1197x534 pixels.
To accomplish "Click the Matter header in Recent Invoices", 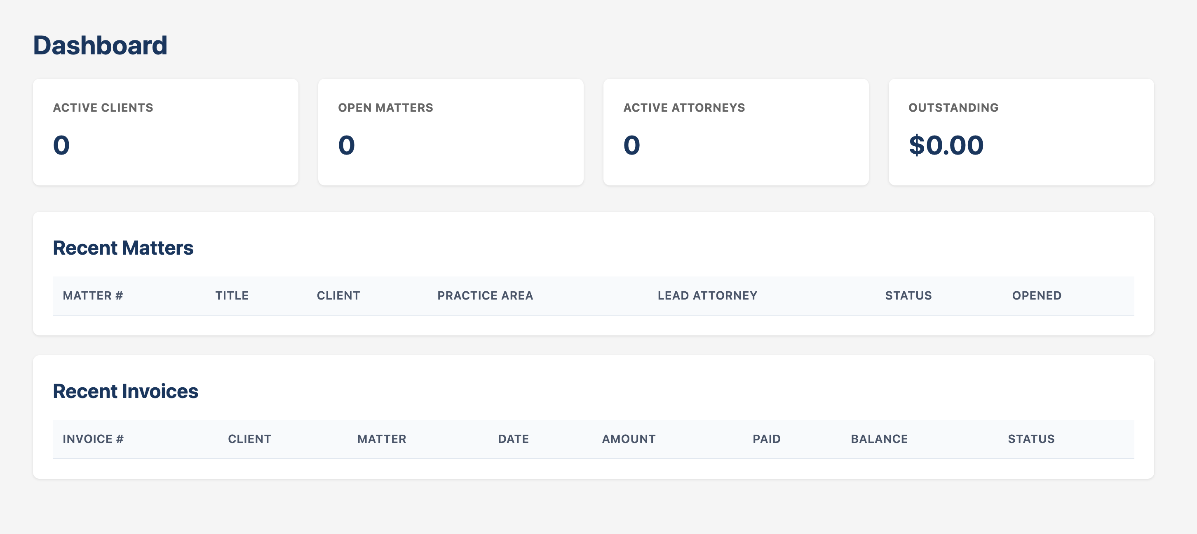I will 382,439.
